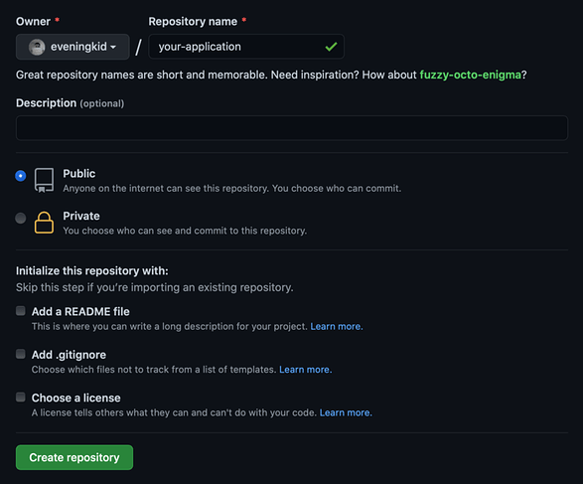
Task: Open Learn more link for license
Action: (346, 413)
